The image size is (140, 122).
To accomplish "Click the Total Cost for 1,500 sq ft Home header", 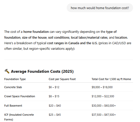I will (111, 79).
